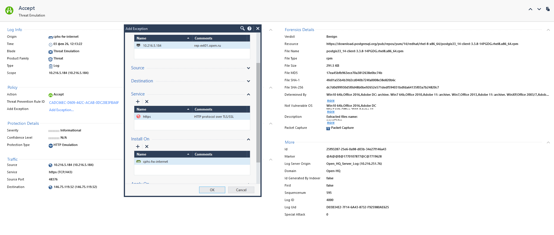Screen dimensions: 554x235
Task: Click the green Accept action icon in header
Action: tap(9, 10)
